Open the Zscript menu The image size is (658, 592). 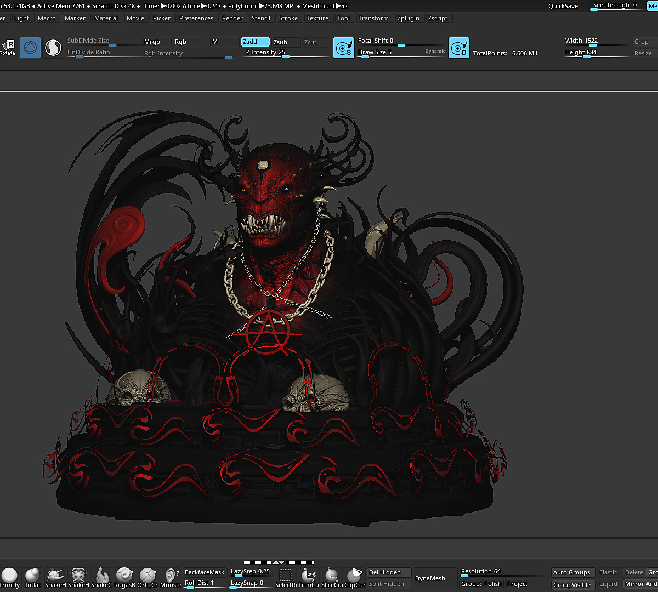pos(438,18)
